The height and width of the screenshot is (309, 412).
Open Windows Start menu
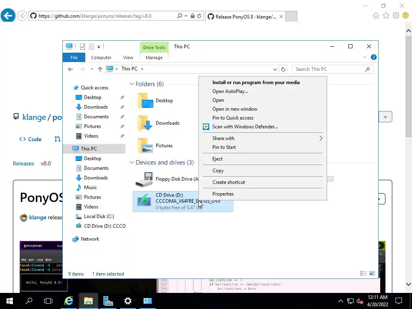pyautogui.click(x=10, y=301)
